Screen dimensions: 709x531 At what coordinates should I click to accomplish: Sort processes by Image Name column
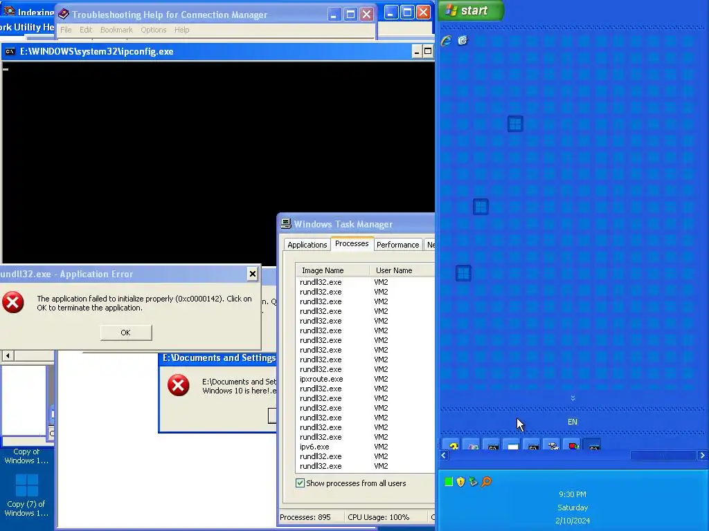(x=332, y=270)
